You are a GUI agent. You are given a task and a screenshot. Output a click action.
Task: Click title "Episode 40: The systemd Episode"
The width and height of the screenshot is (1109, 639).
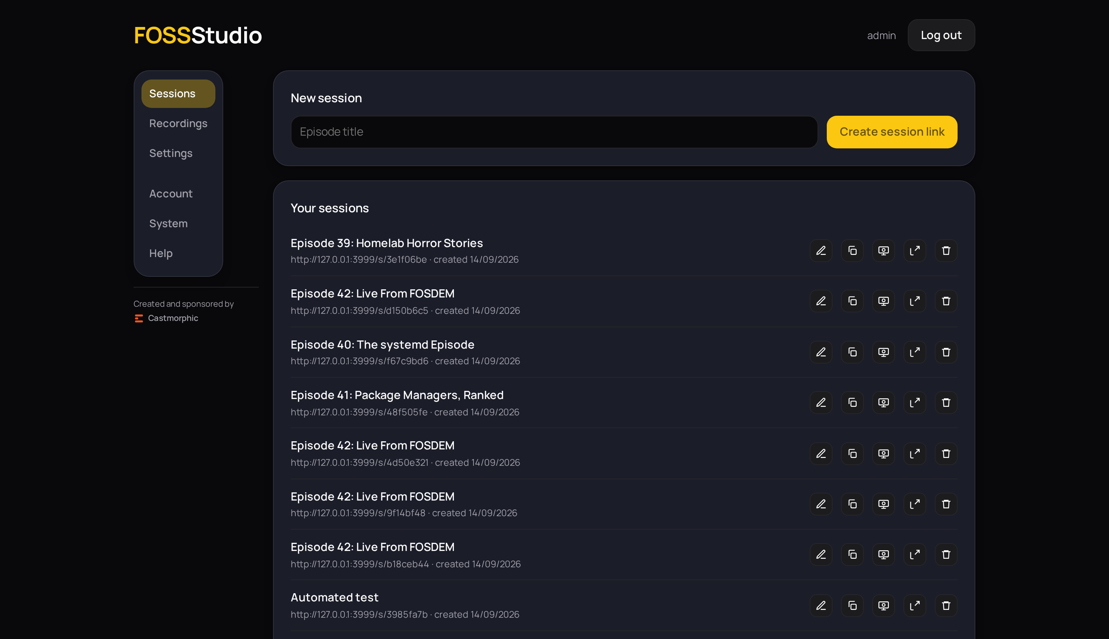(382, 344)
